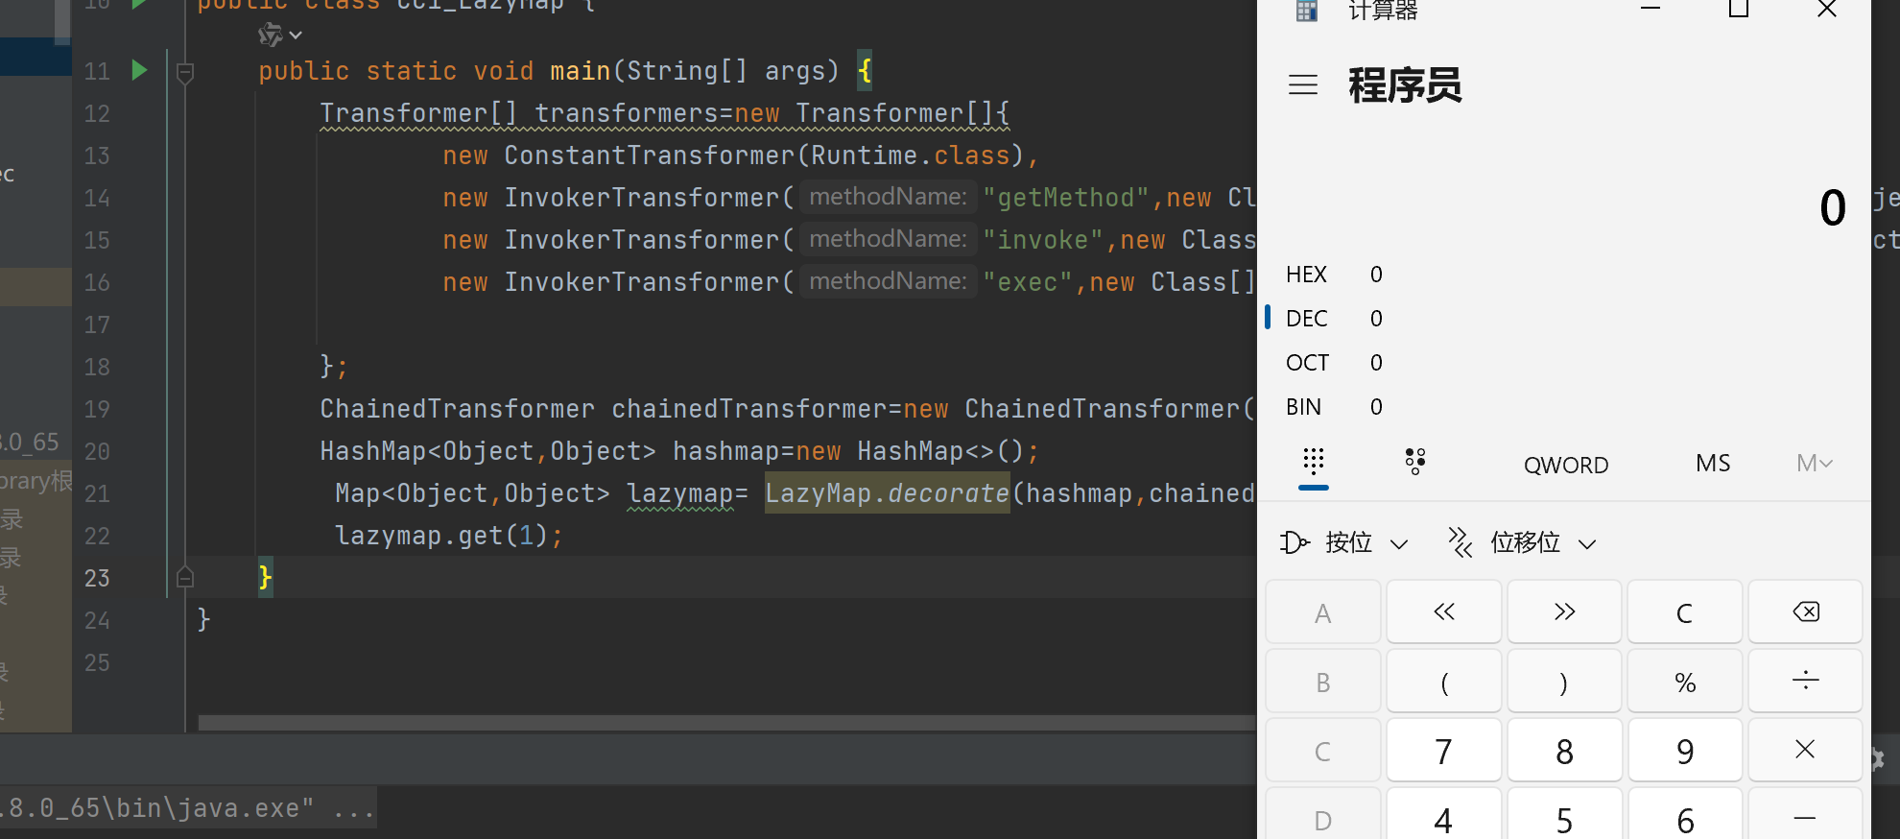Clear the calculator with the C key

tap(1685, 612)
